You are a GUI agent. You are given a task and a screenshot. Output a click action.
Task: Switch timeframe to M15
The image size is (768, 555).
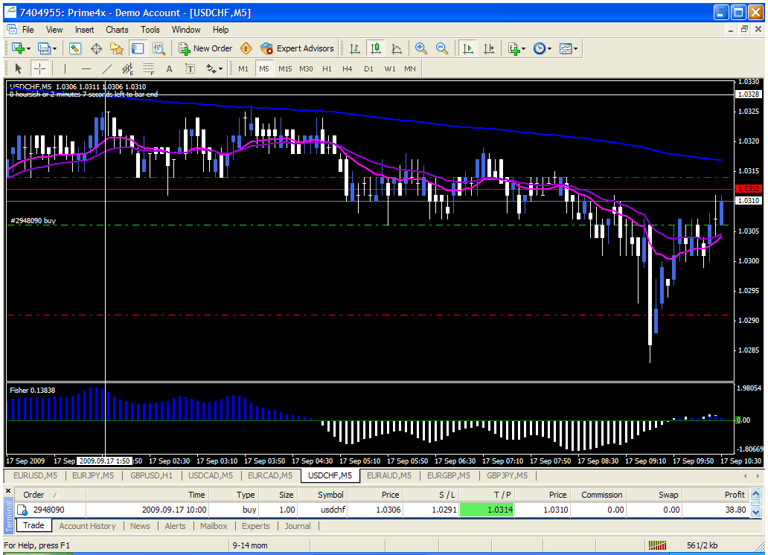click(285, 69)
